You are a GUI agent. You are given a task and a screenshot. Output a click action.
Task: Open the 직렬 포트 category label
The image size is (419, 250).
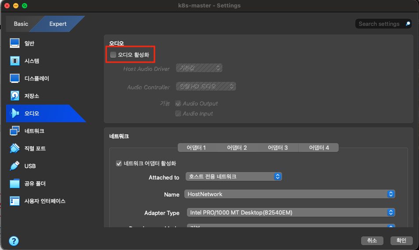coord(35,148)
